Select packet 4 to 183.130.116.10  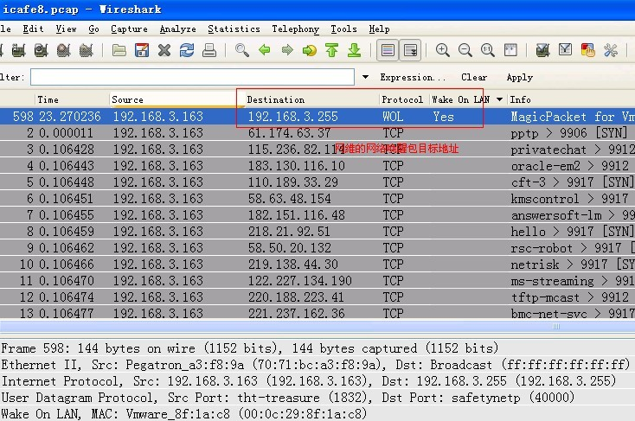click(x=317, y=166)
